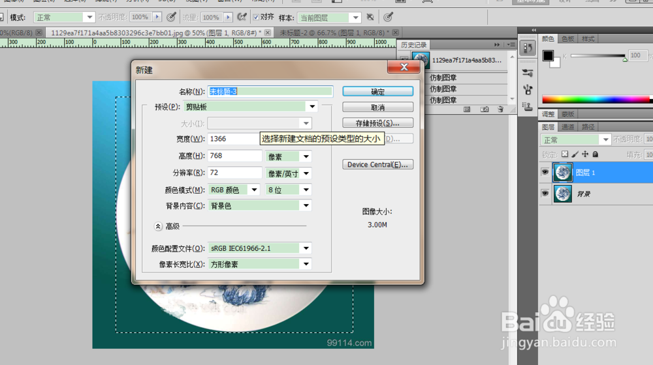Switch to the 蒙版 masks tab
653x365 pixels.
tap(567, 114)
